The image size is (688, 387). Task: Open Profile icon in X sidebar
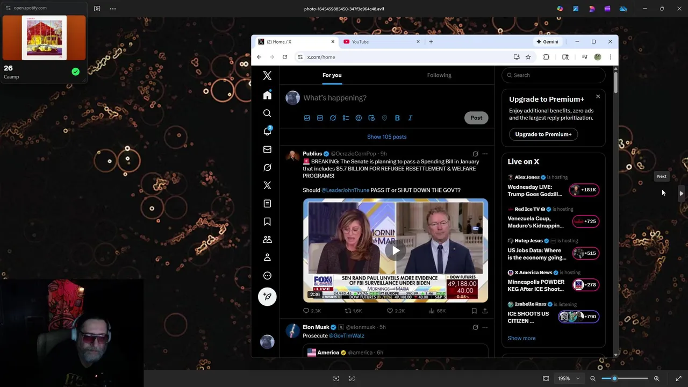(267, 257)
